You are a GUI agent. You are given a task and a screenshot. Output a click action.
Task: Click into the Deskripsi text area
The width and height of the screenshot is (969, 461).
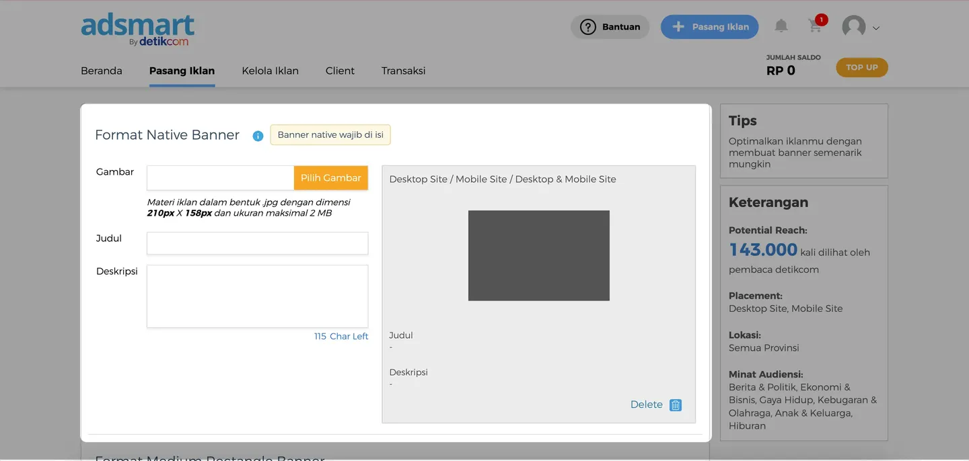coord(257,296)
